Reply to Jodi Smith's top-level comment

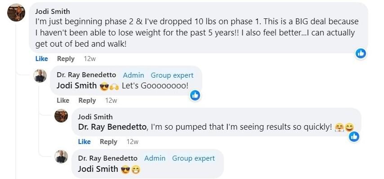tap(66, 59)
